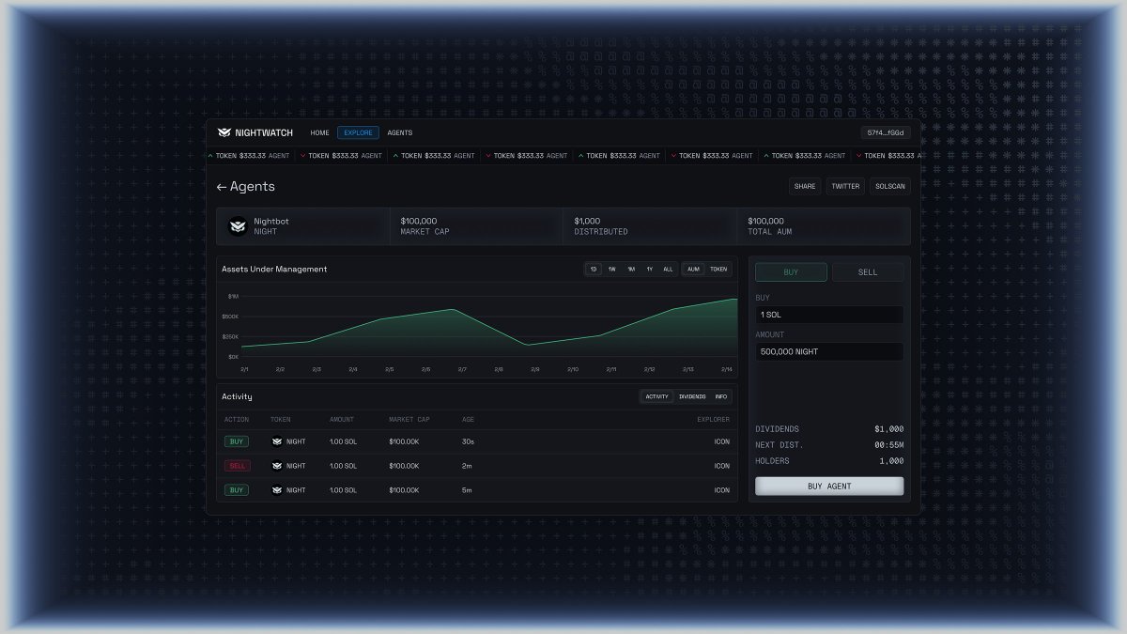The width and height of the screenshot is (1127, 634).
Task: Click the Nightbot avatar icon
Action: [238, 225]
